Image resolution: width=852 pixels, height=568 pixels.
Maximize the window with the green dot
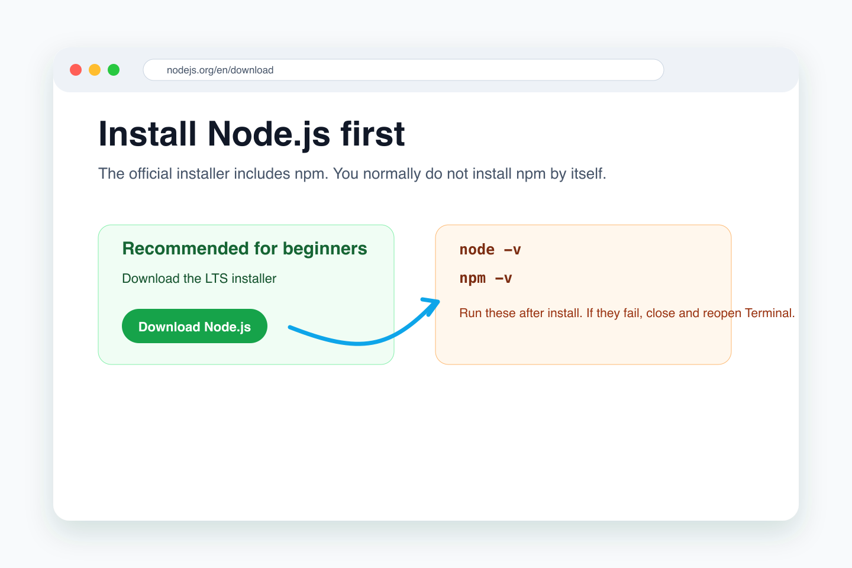coord(114,70)
